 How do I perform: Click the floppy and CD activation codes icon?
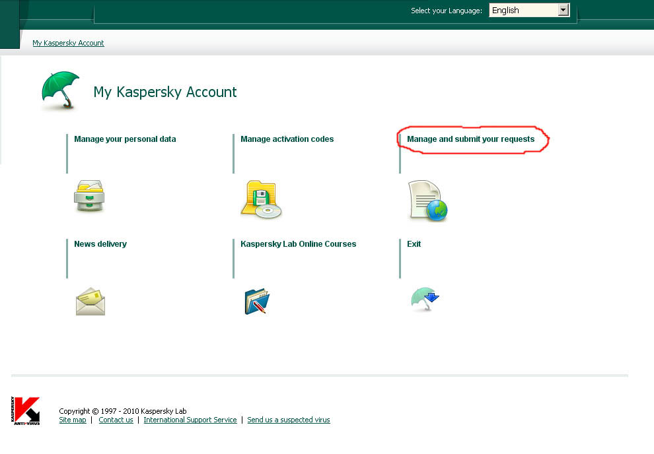[x=261, y=199]
